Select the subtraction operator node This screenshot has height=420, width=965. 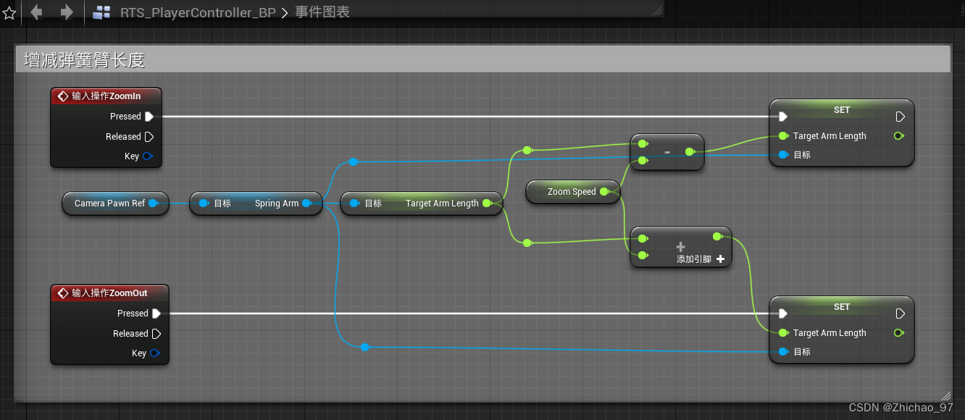(x=667, y=152)
